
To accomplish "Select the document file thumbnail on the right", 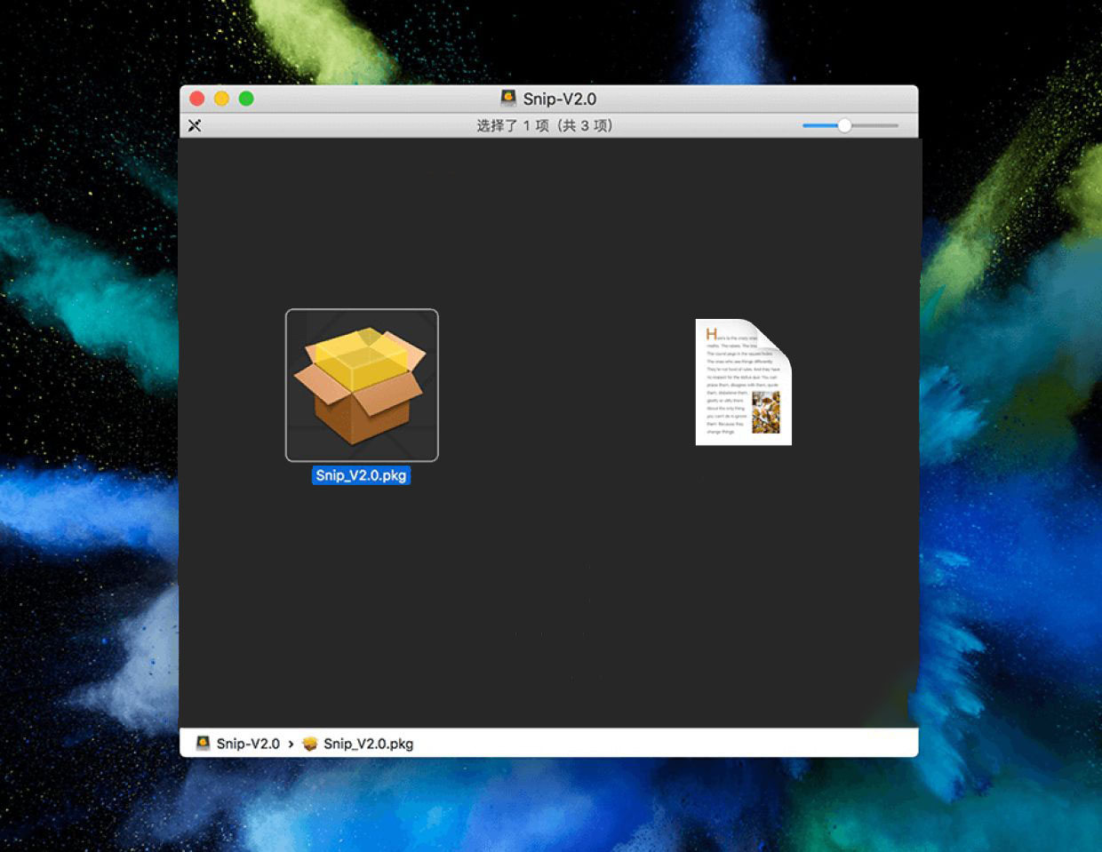I will point(743,382).
